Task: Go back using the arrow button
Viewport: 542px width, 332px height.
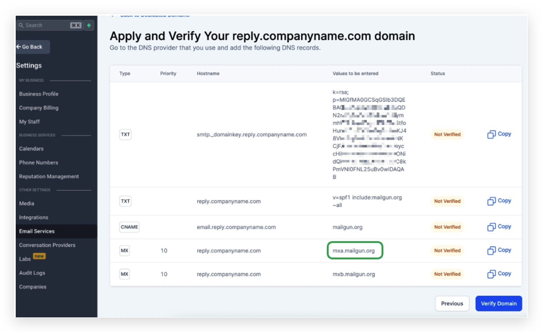Action: (x=32, y=47)
